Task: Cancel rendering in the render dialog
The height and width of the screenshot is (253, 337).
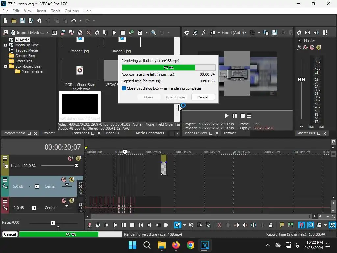Action: (203, 97)
